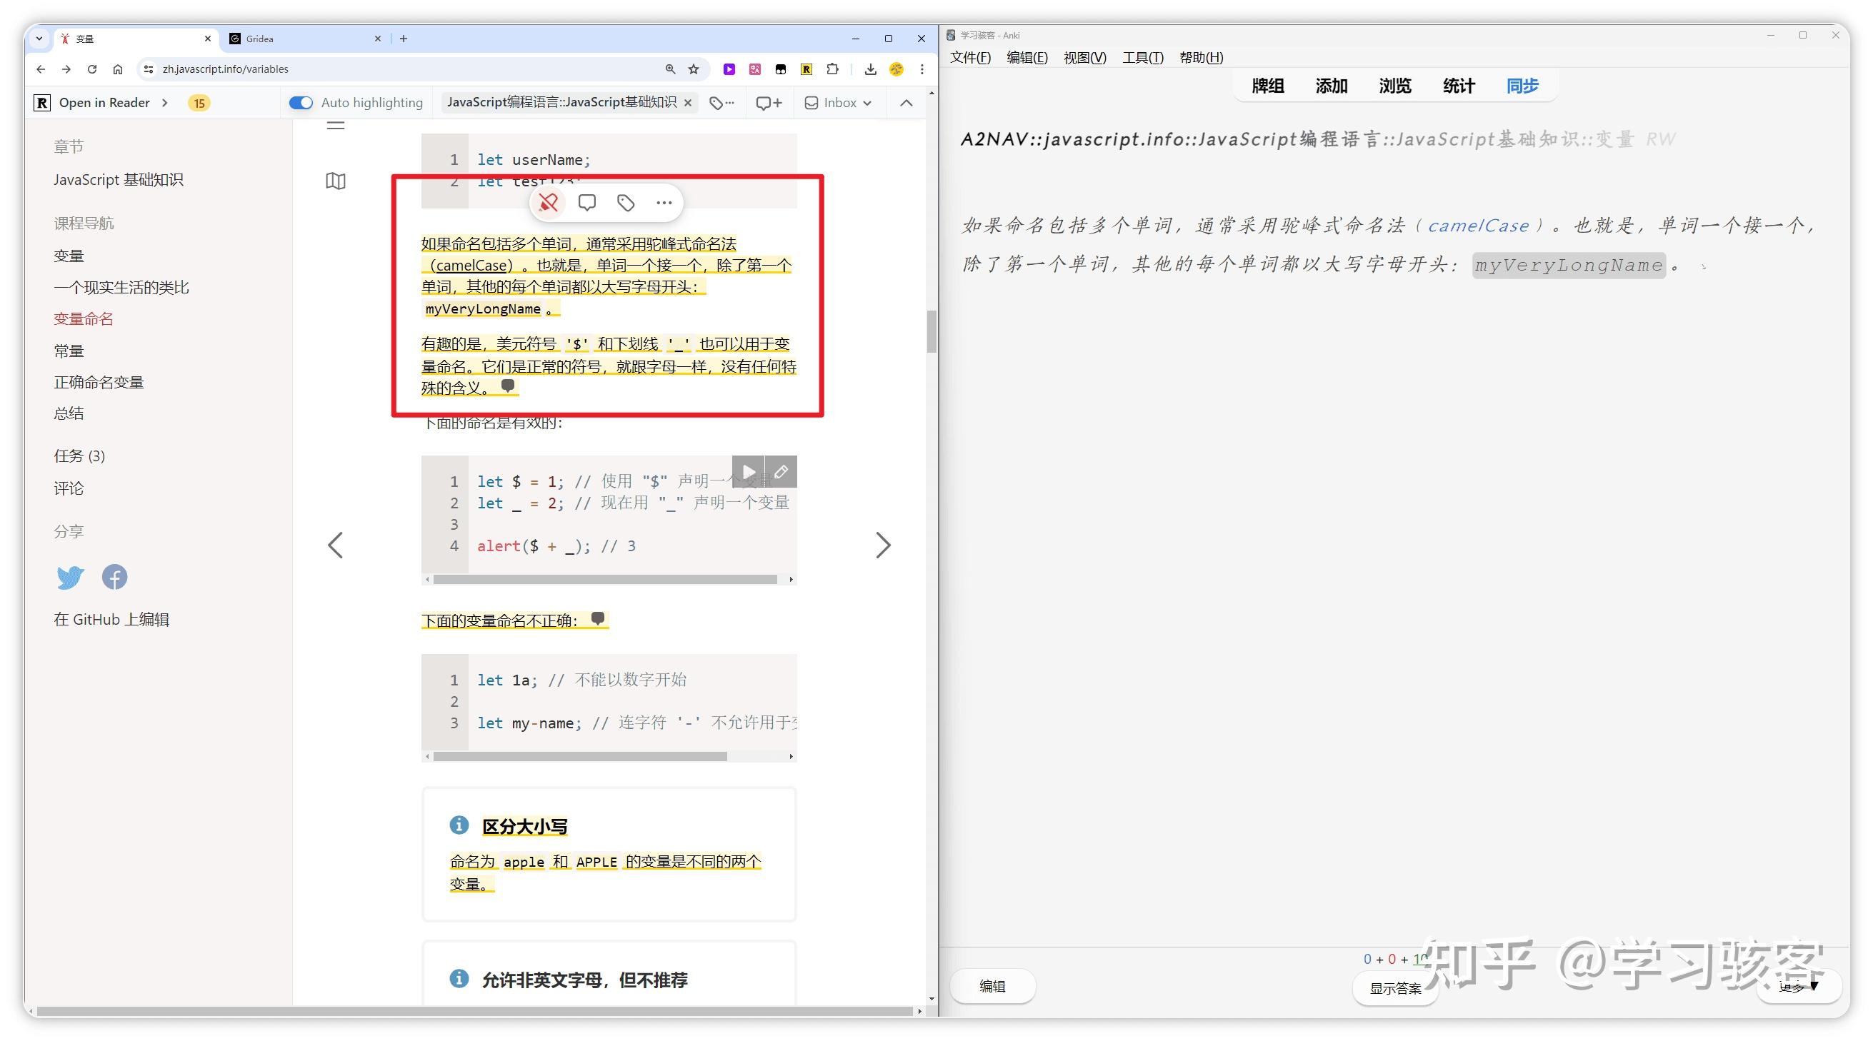1873x1041 pixels.
Task: Switch to Anki's 浏览 tab
Action: [x=1394, y=85]
